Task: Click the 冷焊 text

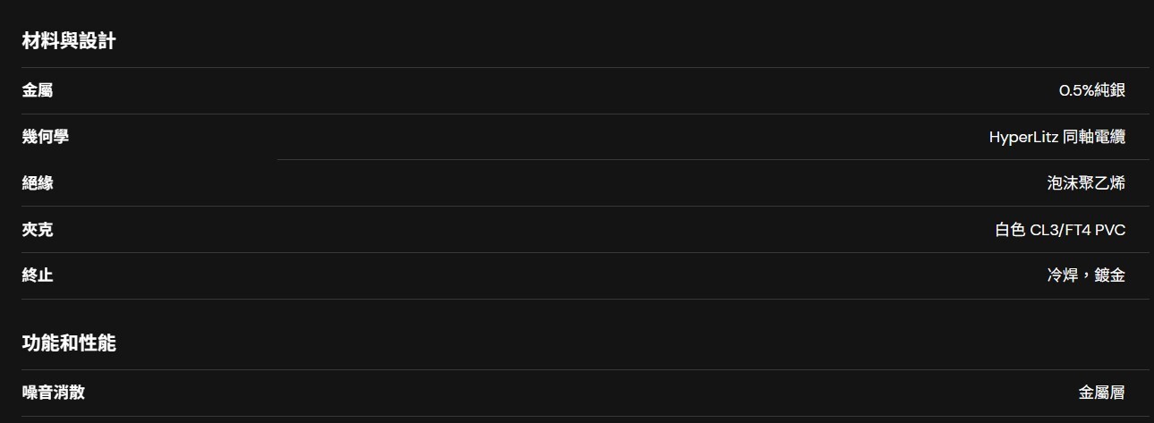Action: (1063, 275)
